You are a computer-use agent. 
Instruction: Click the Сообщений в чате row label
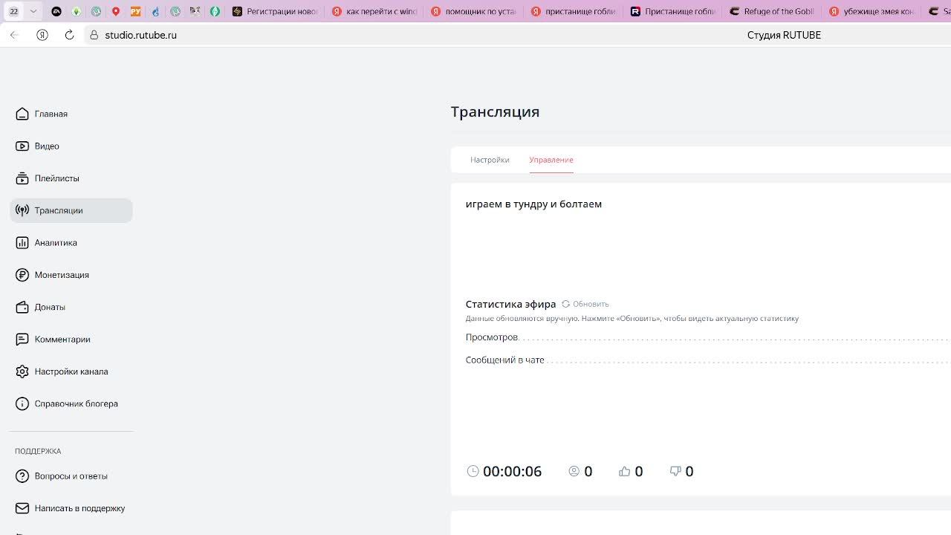505,360
